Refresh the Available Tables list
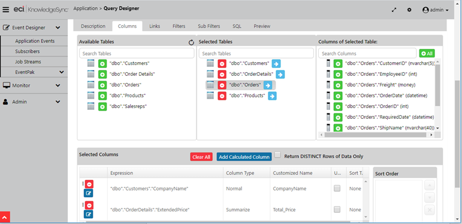This screenshot has height=224, width=462. (x=191, y=42)
